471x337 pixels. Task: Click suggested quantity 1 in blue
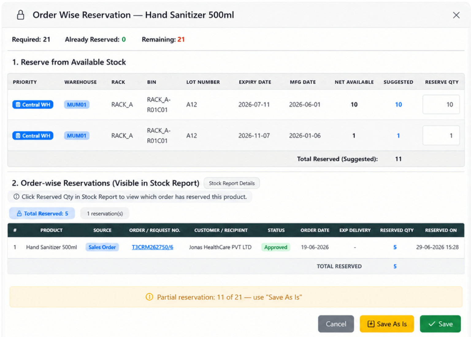click(398, 135)
